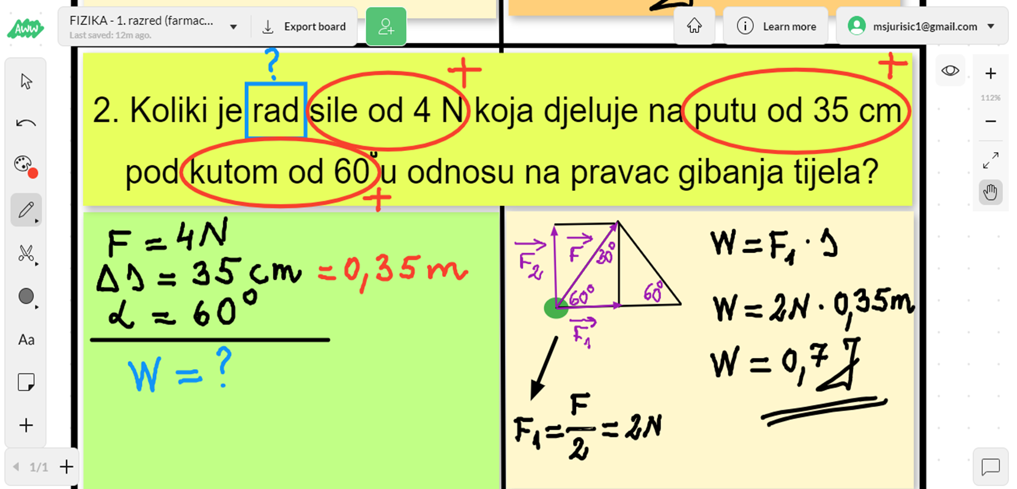Screen dimensions: 1017x489
Task: Toggle fullscreen with the expand arrows
Action: pos(990,160)
